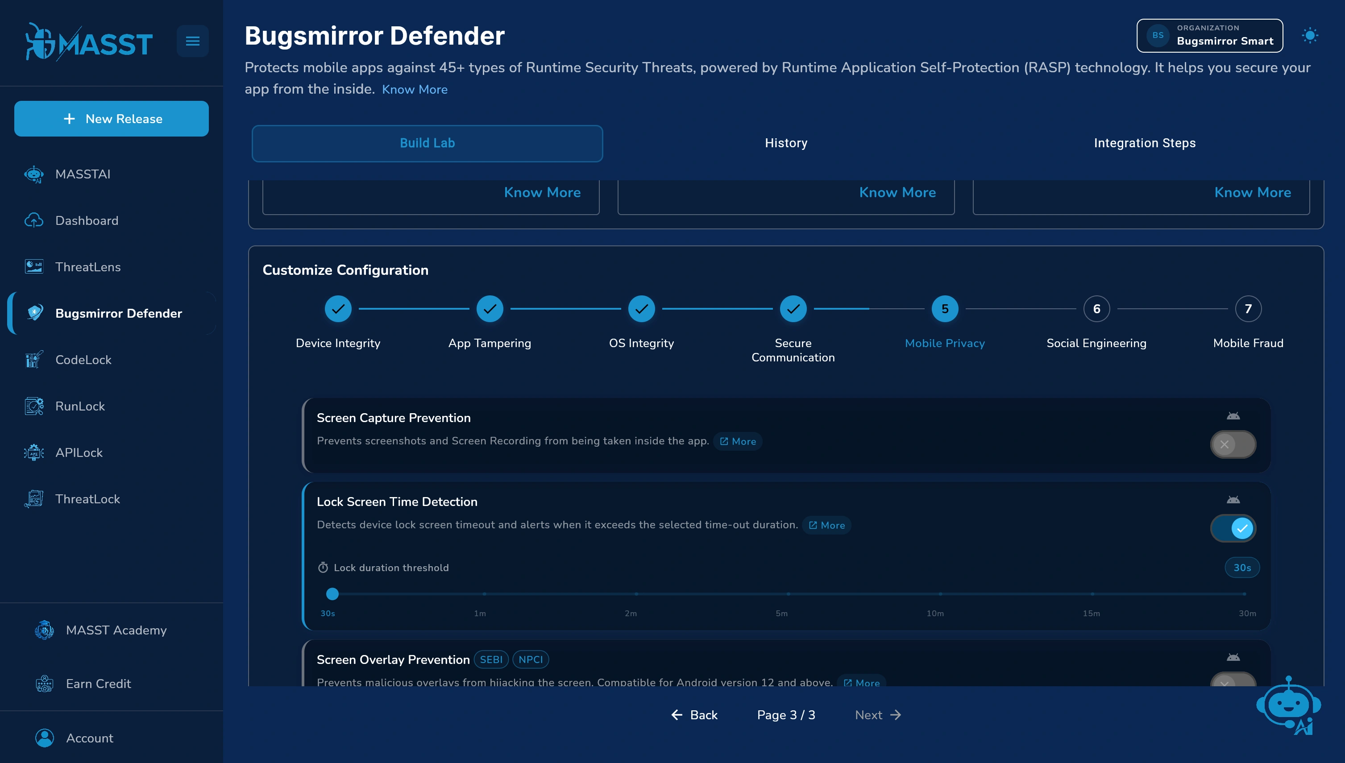Open the AI chatbot assistant icon
Screen dimensions: 1345x763
pyautogui.click(x=1289, y=705)
